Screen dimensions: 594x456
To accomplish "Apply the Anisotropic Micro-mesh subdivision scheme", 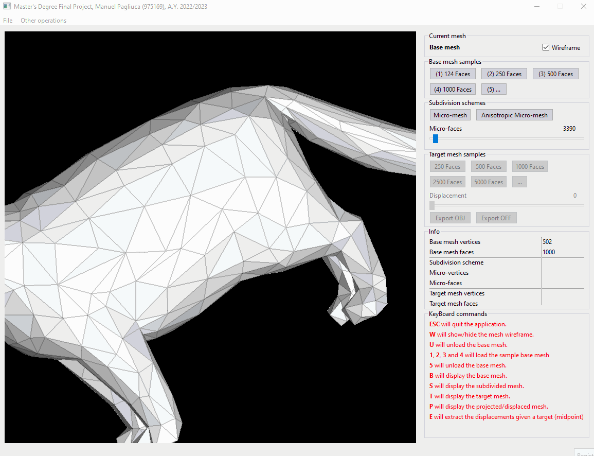I will click(x=514, y=115).
